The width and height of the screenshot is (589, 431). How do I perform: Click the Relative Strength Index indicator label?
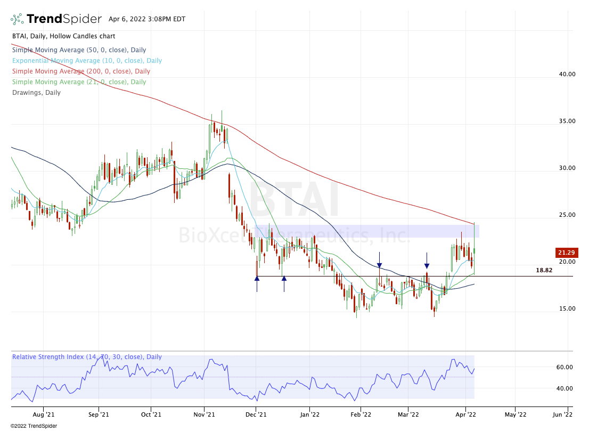(87, 356)
